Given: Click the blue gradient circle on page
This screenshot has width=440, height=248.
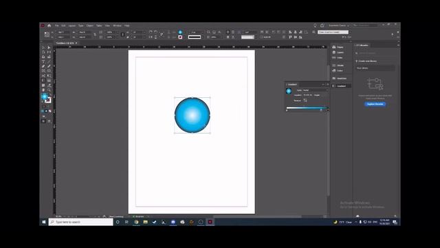Looking at the screenshot, I should [x=192, y=115].
